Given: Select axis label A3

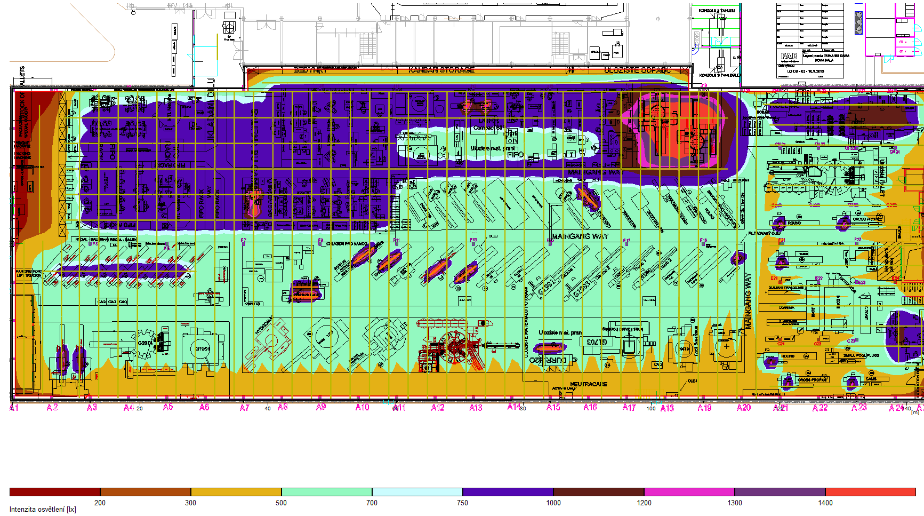Looking at the screenshot, I should pos(92,408).
